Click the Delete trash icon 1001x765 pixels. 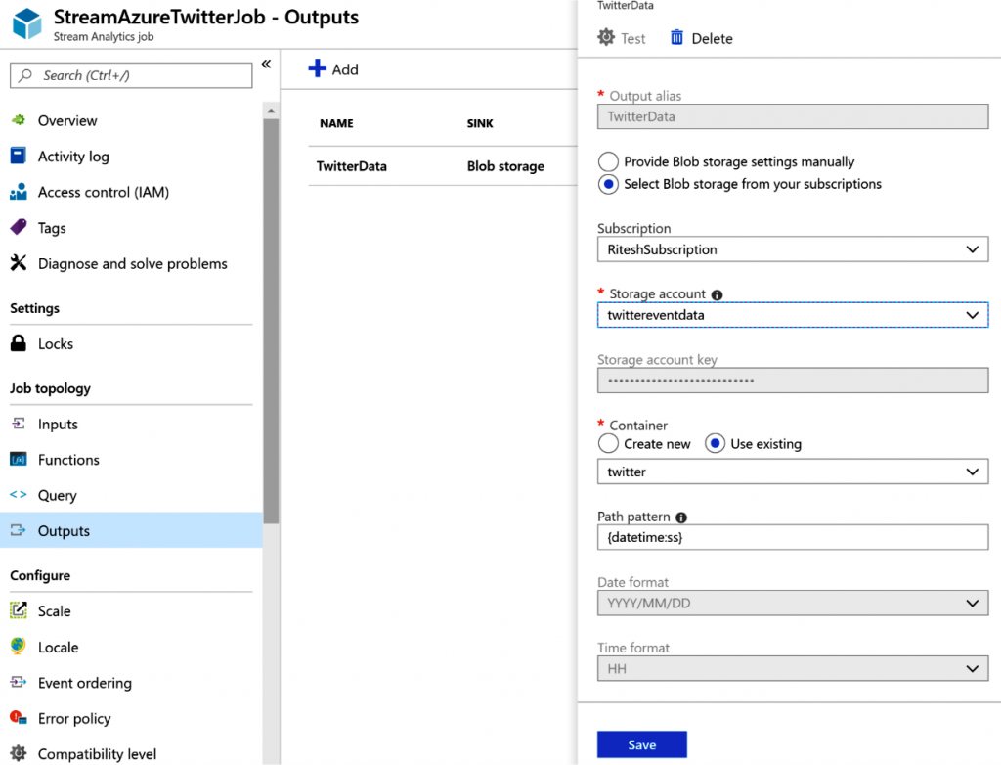tap(677, 38)
